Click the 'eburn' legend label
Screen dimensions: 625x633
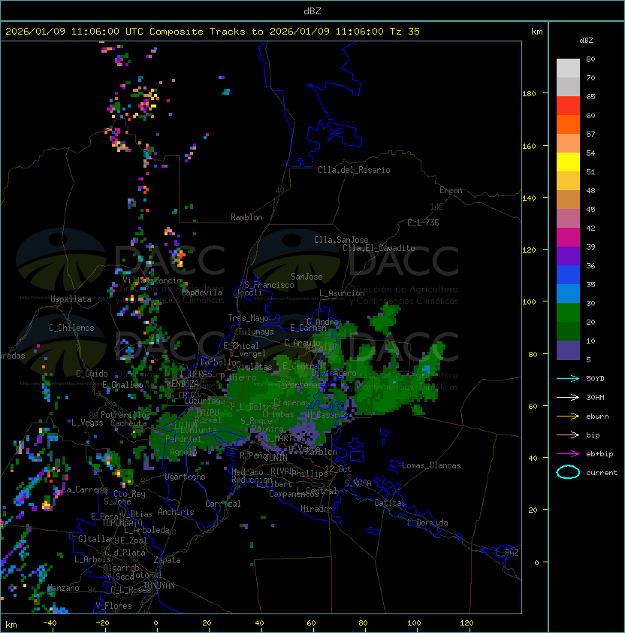[x=597, y=416]
